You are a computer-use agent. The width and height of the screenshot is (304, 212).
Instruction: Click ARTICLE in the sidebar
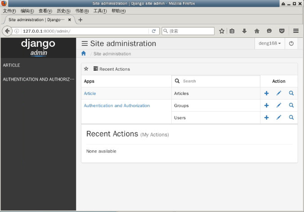11,65
